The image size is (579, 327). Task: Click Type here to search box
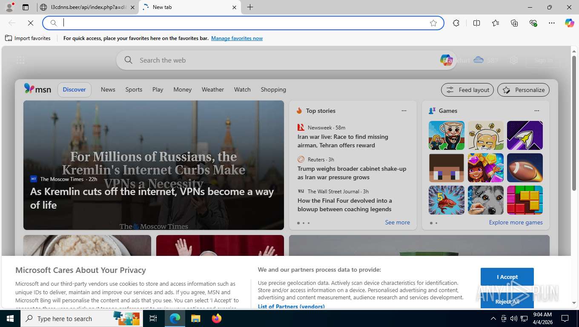click(81, 318)
